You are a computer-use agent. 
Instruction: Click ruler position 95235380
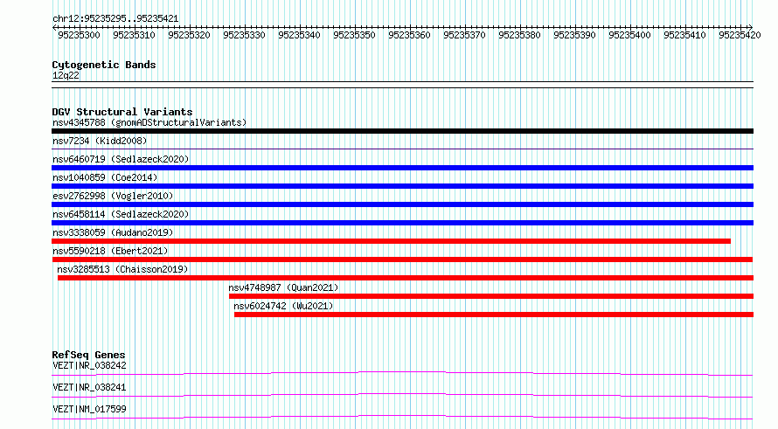point(519,35)
